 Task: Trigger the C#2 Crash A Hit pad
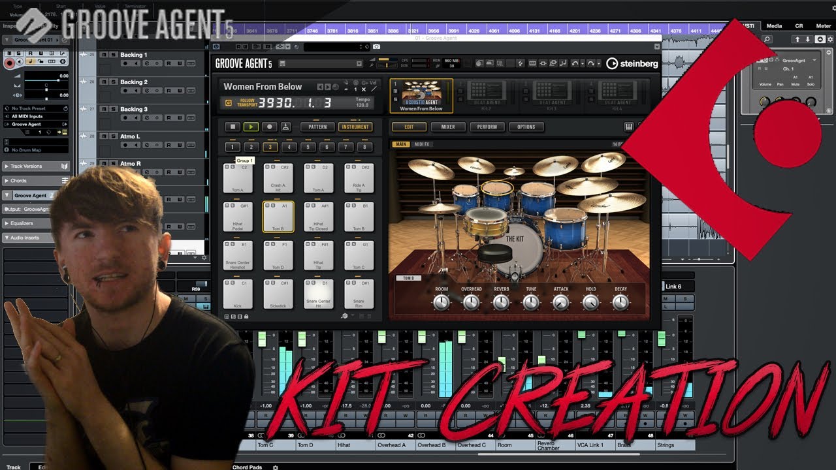(278, 178)
